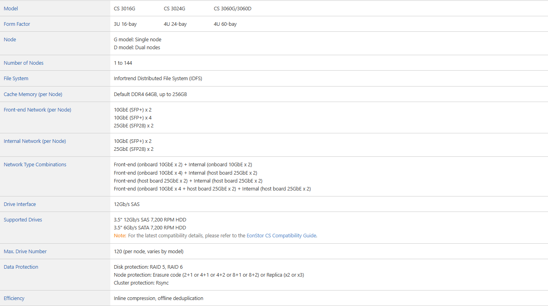Click the Internal Network (per Node) label
548x306 pixels.
(35, 141)
